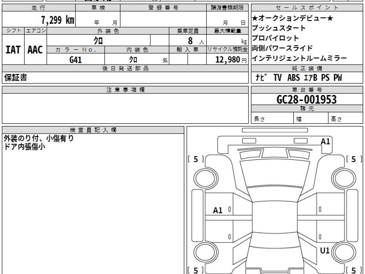The width and height of the screenshot is (365, 274).
Task: Select the color code G41
Action: point(76,60)
